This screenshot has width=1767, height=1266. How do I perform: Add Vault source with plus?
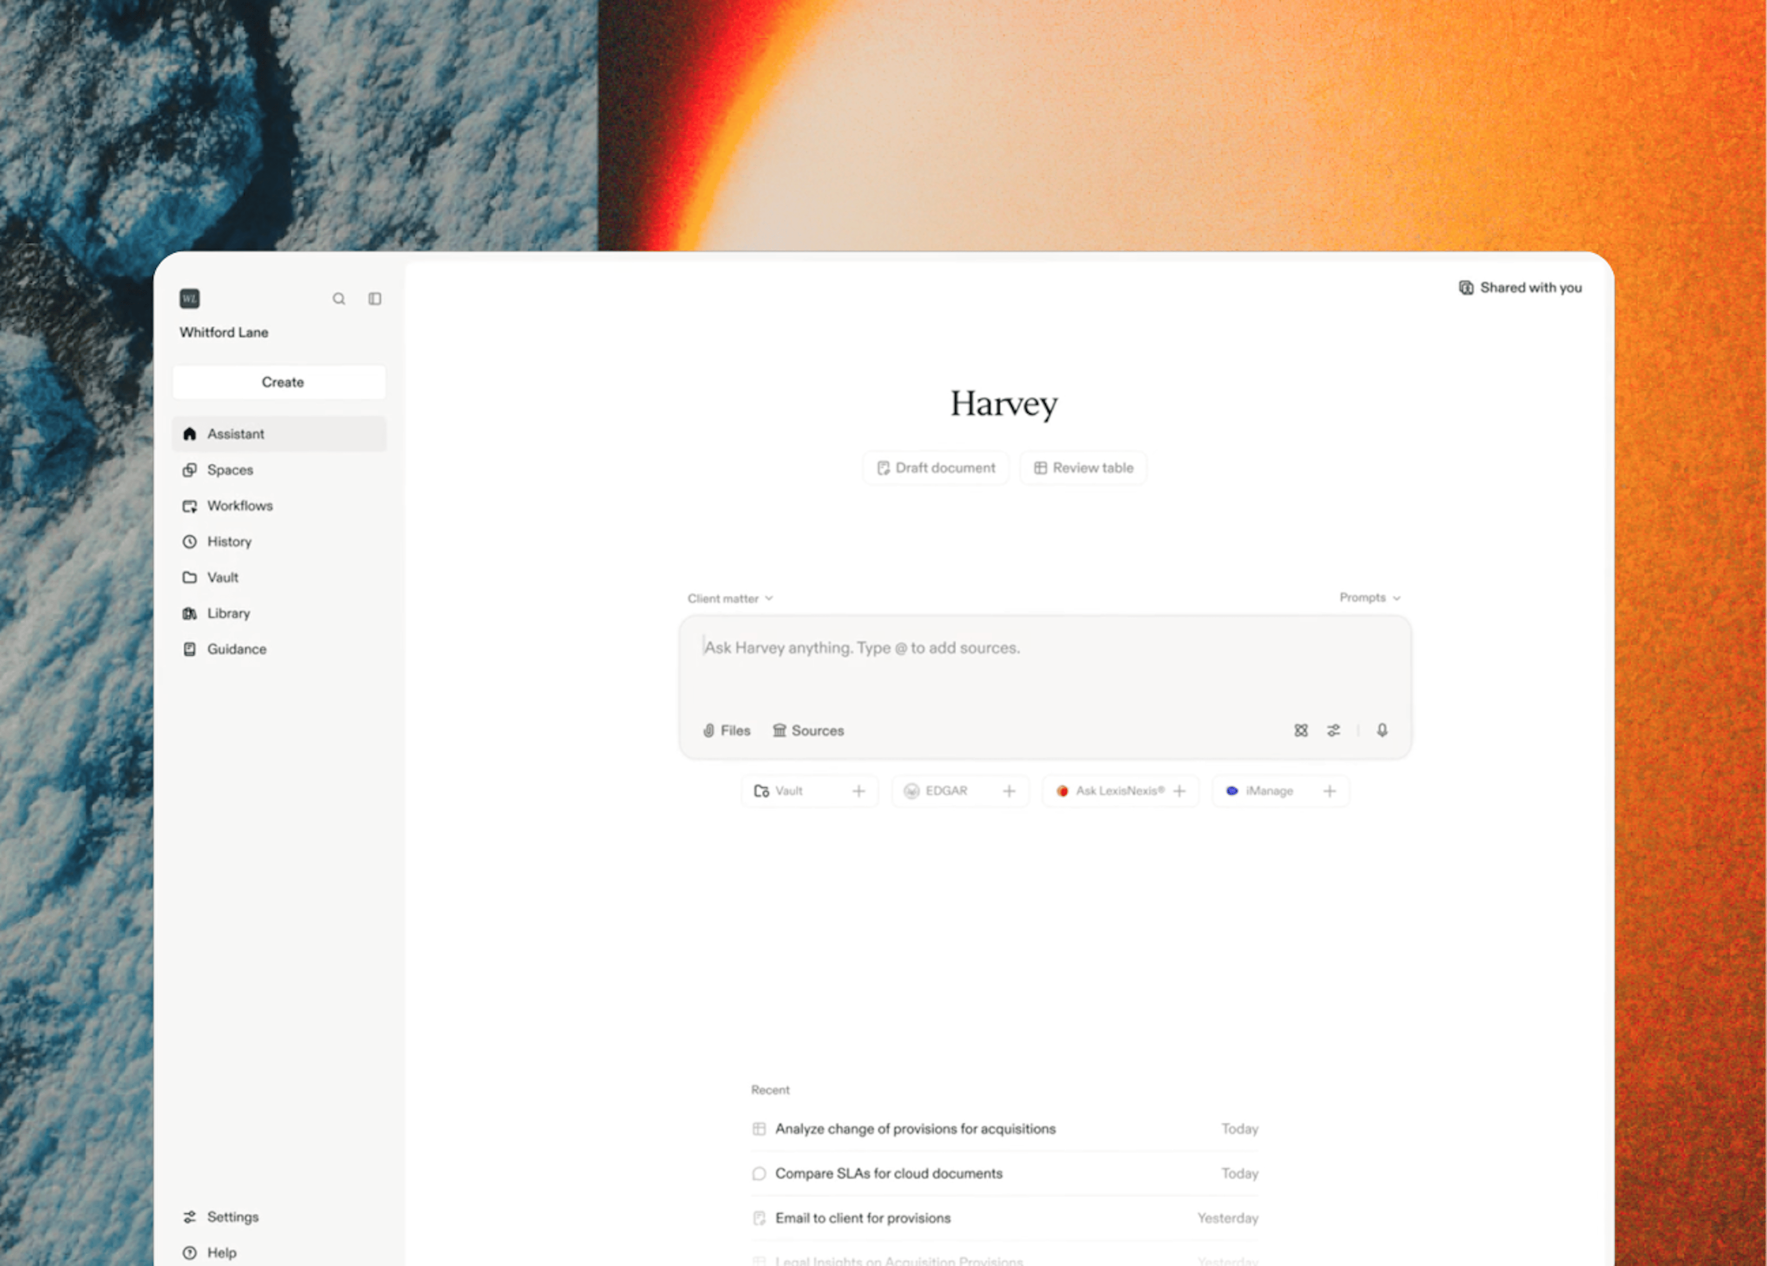pyautogui.click(x=859, y=791)
